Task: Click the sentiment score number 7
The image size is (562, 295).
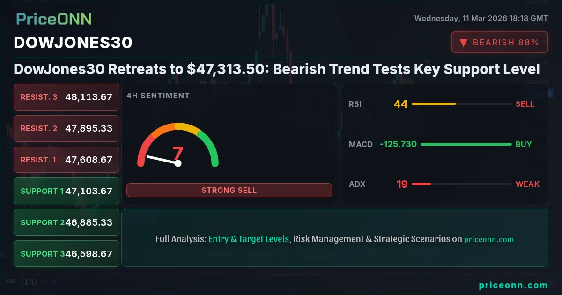Action: tap(178, 154)
